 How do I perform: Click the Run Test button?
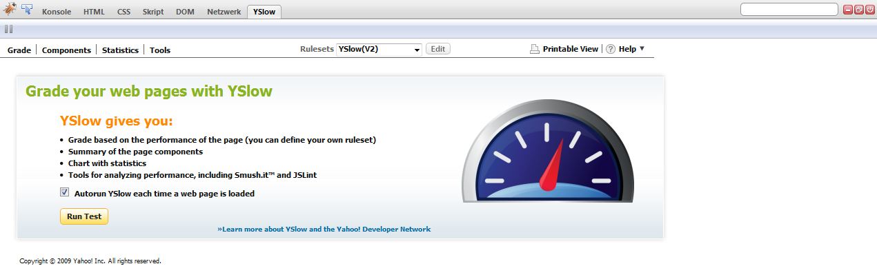pyautogui.click(x=84, y=216)
